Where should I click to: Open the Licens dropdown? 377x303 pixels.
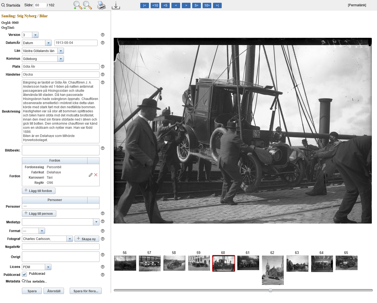pyautogui.click(x=48, y=267)
